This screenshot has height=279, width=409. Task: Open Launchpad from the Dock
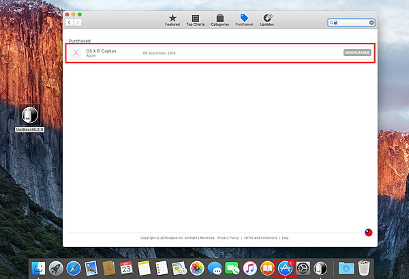click(x=56, y=268)
